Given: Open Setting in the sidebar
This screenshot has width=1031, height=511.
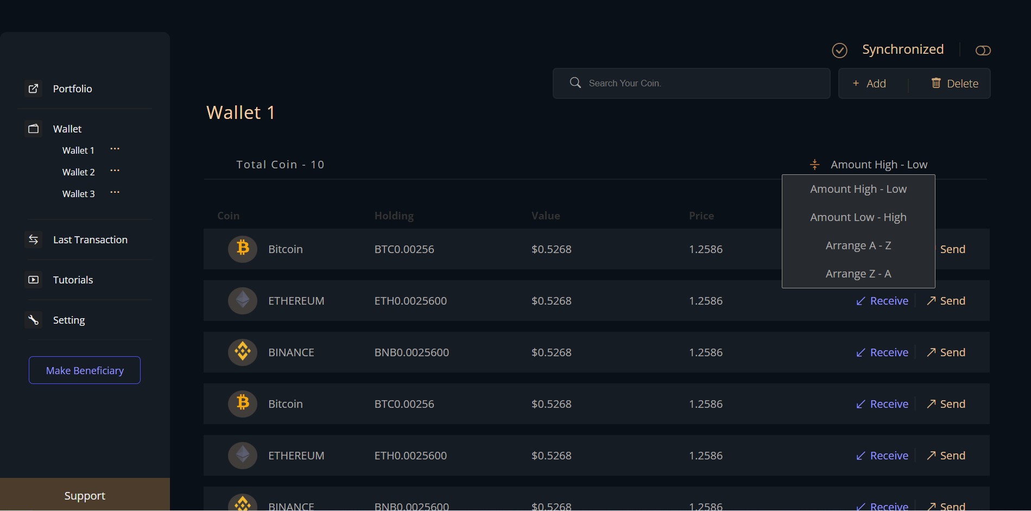Looking at the screenshot, I should (x=69, y=320).
